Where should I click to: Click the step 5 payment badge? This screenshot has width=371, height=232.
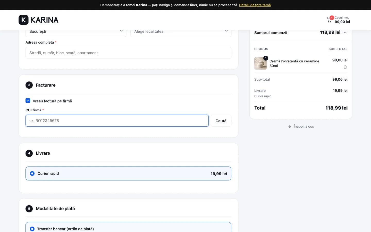point(29,209)
